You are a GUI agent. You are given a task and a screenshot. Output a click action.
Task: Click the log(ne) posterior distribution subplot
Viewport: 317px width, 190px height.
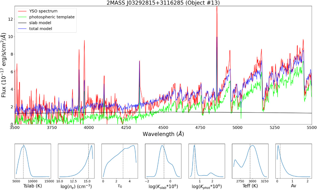click(x=76, y=161)
